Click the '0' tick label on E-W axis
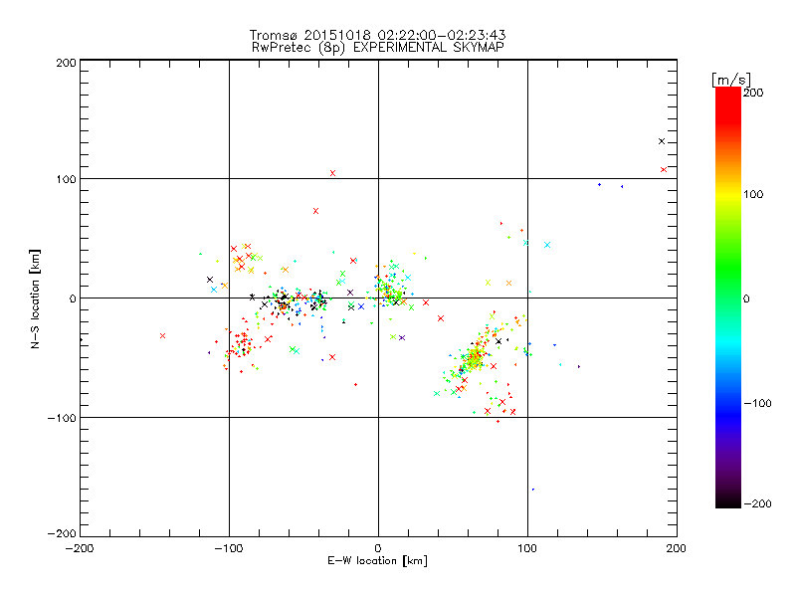796x597 pixels. (378, 548)
